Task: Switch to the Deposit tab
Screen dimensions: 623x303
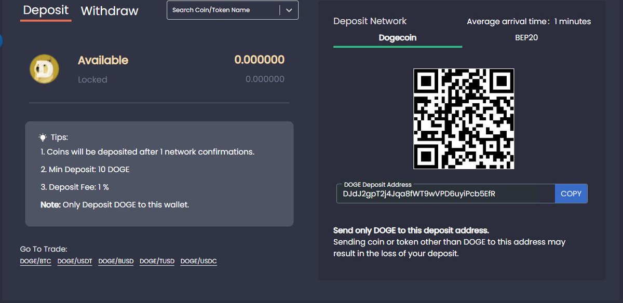Action: (x=46, y=10)
